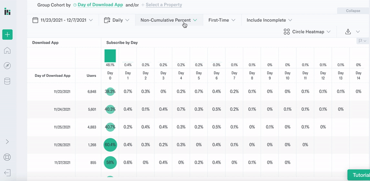The image size is (370, 181).
Task: Open the First-Time dropdown
Action: coord(222,20)
